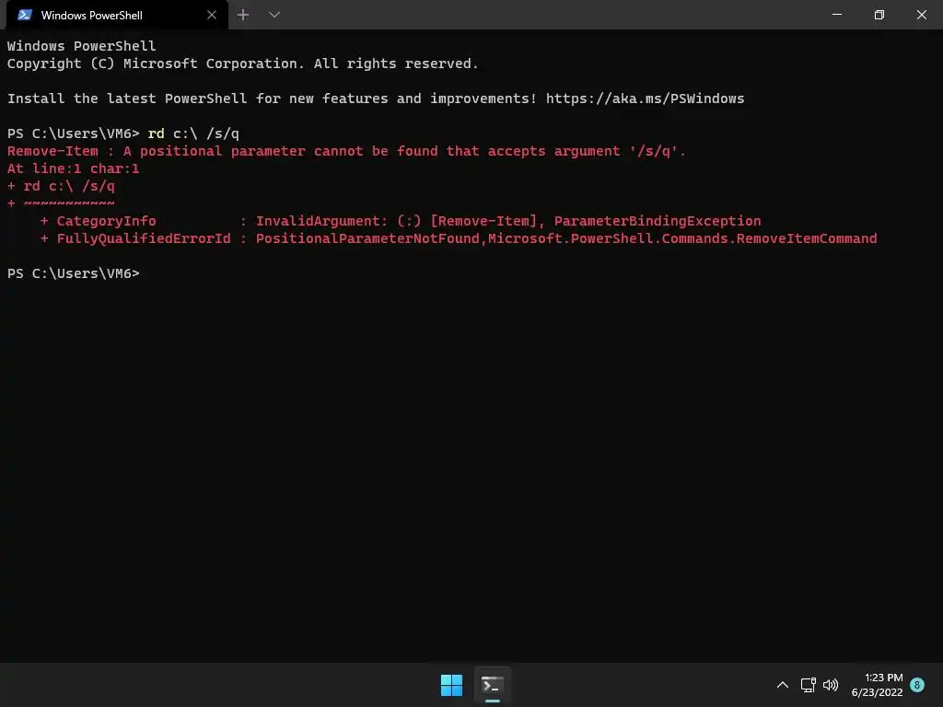The height and width of the screenshot is (707, 943).
Task: Click the last 'PS C:\Users\VM6>' prompt
Action: pyautogui.click(x=74, y=273)
